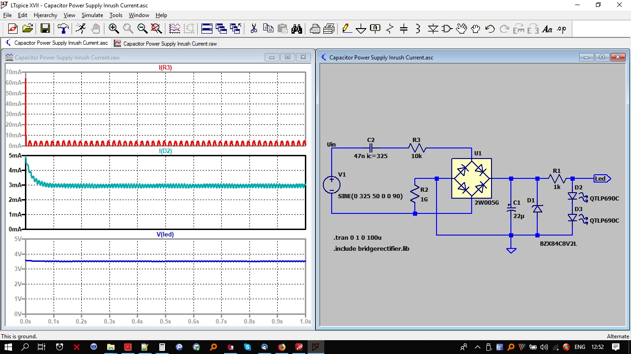Open the Hierarchy menu
The width and height of the screenshot is (631, 354).
[x=46, y=15]
